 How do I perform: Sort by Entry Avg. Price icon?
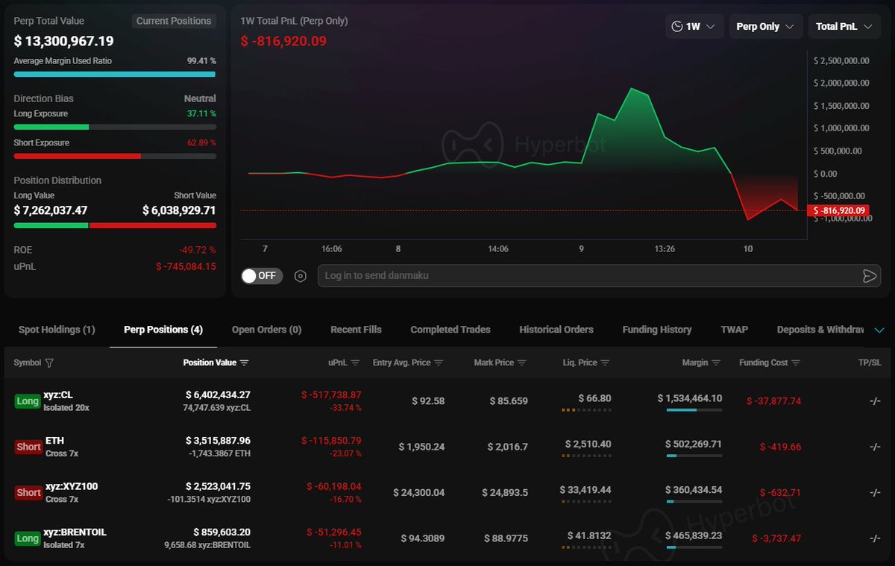tap(439, 363)
